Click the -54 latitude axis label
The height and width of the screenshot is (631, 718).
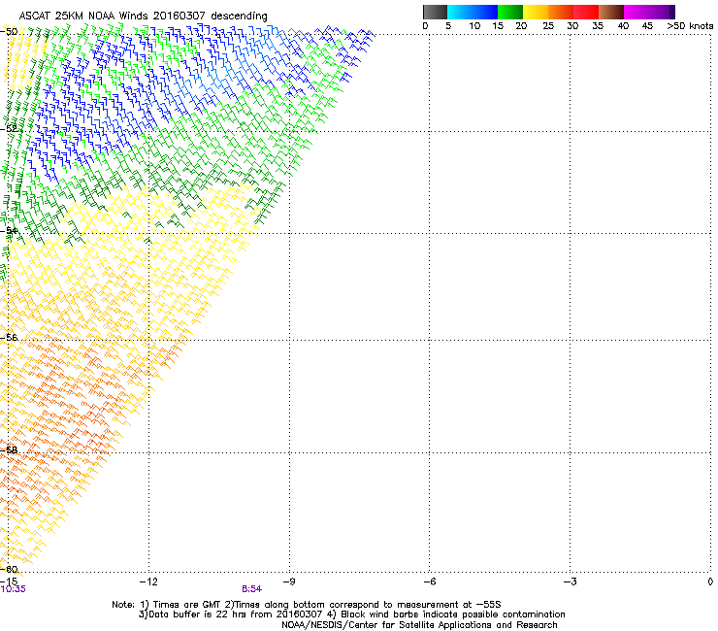click(x=9, y=230)
